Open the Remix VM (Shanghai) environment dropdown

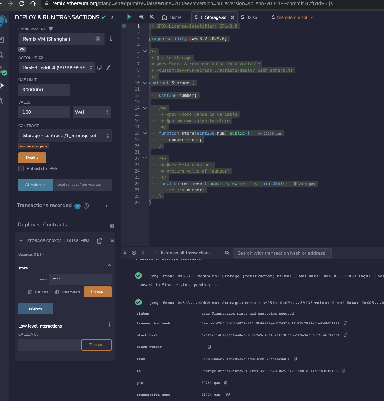click(61, 39)
